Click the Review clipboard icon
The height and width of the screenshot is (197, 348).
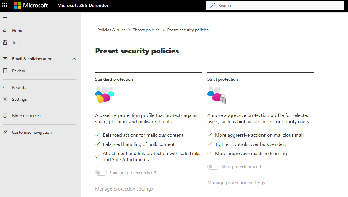5,71
